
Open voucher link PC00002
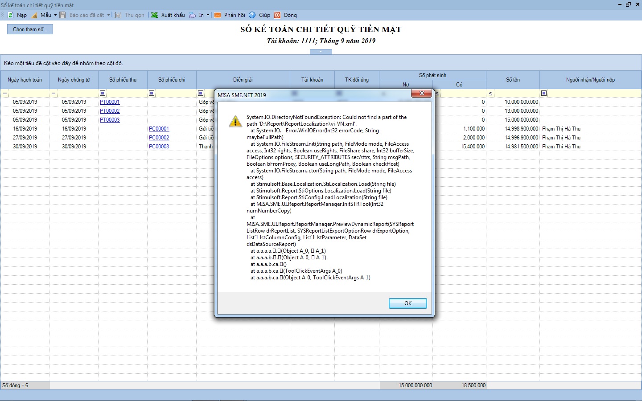159,138
